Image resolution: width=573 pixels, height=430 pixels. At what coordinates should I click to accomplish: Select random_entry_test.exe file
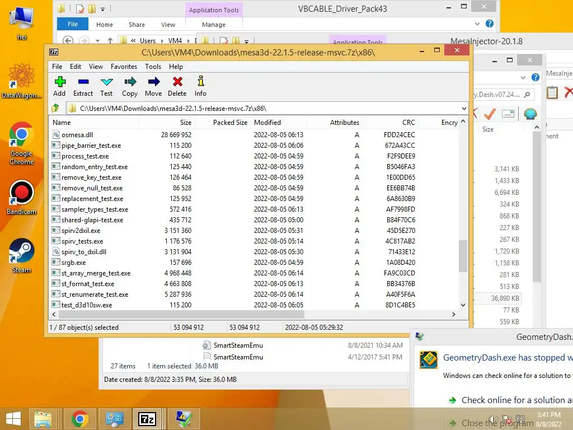click(x=94, y=167)
